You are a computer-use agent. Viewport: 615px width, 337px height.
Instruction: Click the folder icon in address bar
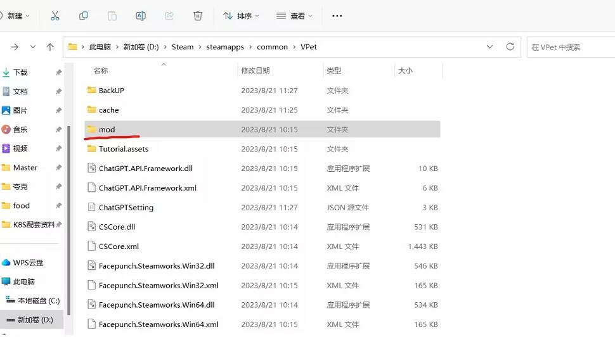72,47
